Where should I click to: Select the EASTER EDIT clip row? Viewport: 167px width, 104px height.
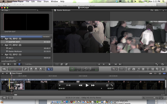pos(26,42)
